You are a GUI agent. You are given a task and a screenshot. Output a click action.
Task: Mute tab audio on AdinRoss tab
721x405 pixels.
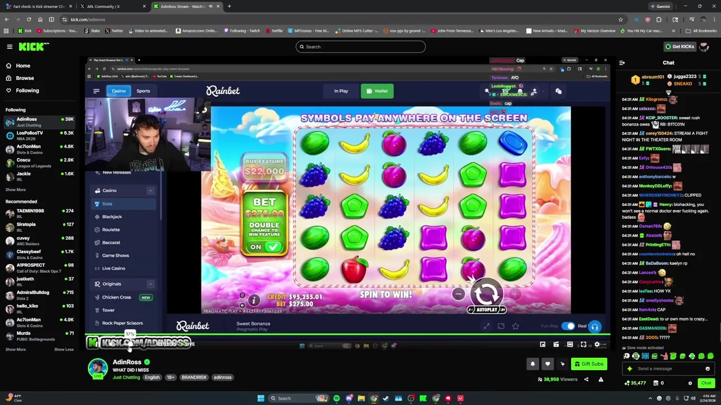click(x=211, y=6)
